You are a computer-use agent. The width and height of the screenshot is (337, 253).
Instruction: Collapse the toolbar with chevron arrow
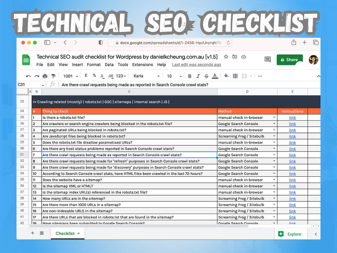point(318,76)
